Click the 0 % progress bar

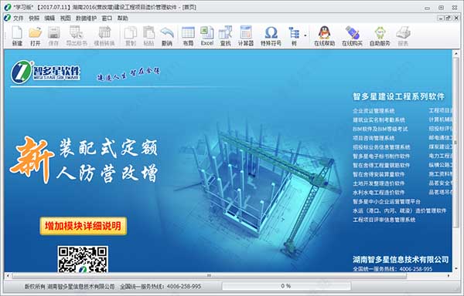click(286, 286)
